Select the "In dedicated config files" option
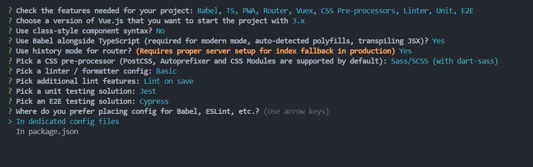The image size is (533, 167). point(68,121)
